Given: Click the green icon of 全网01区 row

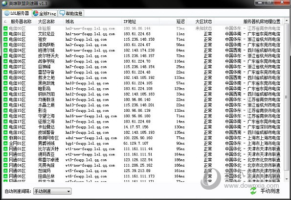Looking at the screenshot, I should point(5,144).
